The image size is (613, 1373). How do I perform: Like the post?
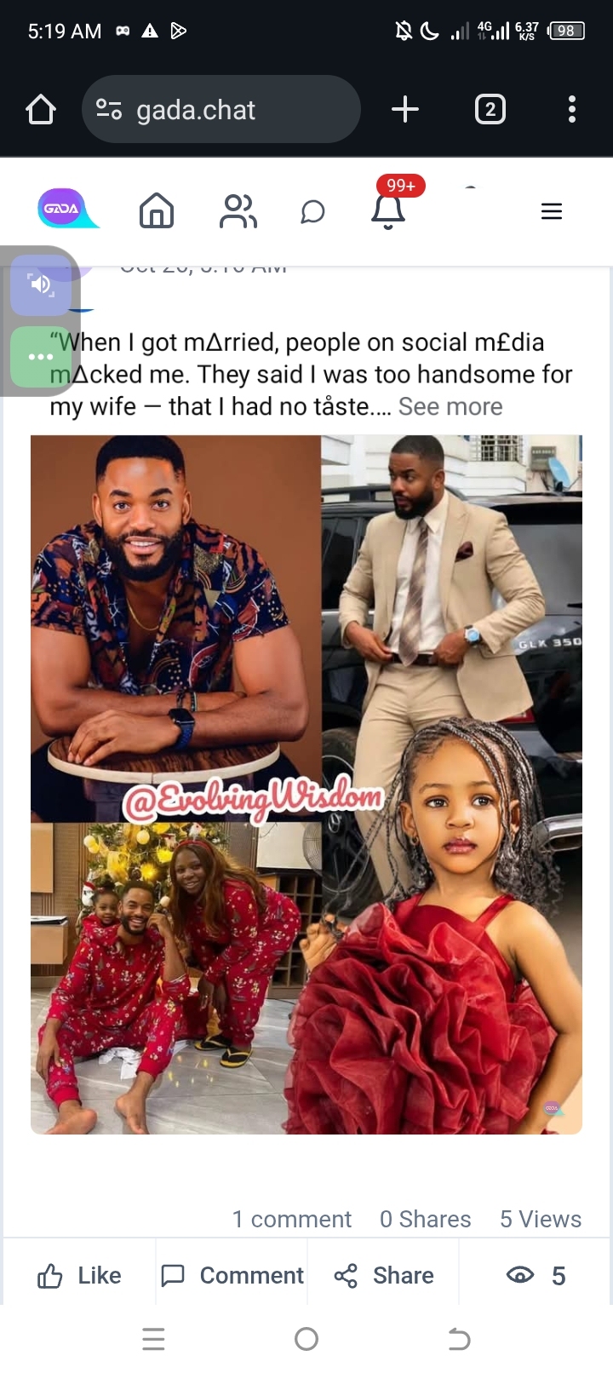click(x=79, y=1275)
